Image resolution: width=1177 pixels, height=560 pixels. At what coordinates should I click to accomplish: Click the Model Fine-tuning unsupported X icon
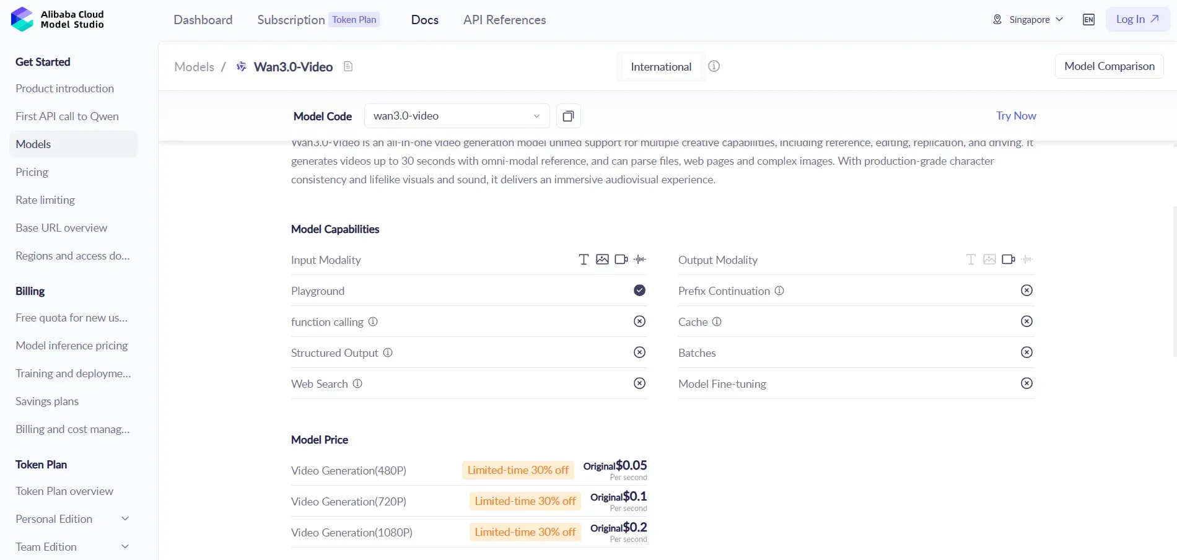point(1027,383)
